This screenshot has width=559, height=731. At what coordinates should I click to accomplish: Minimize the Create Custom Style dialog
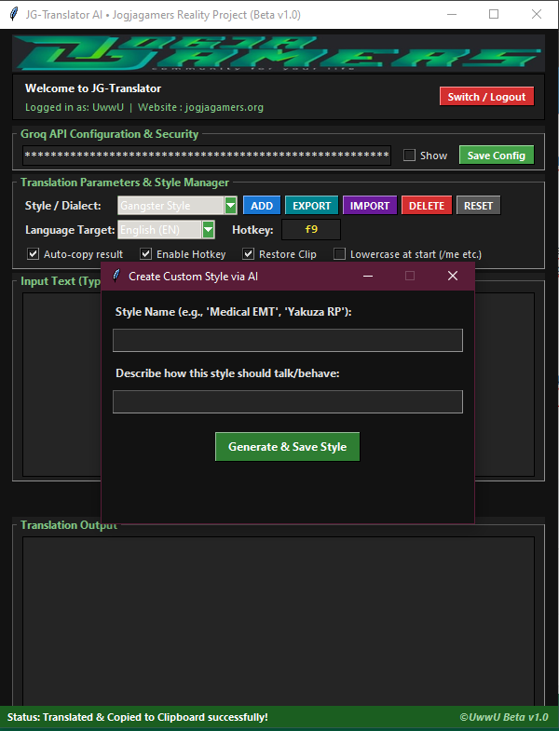pyautogui.click(x=368, y=276)
